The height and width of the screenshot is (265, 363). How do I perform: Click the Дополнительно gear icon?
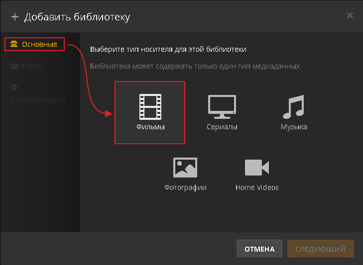14,88
